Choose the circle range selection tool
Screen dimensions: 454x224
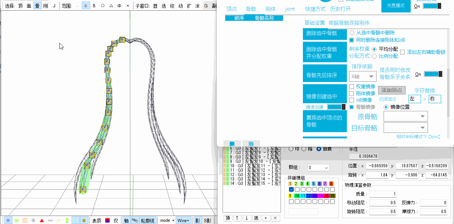tap(102, 6)
